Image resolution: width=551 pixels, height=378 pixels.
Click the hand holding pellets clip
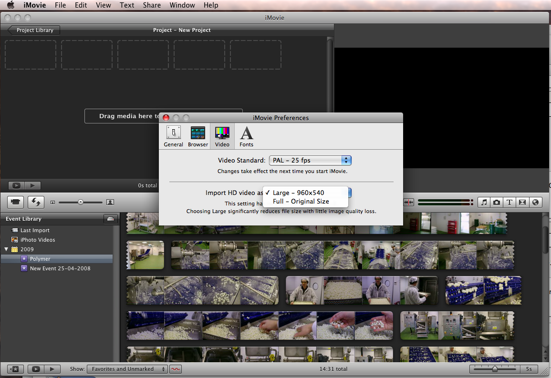pos(260,326)
